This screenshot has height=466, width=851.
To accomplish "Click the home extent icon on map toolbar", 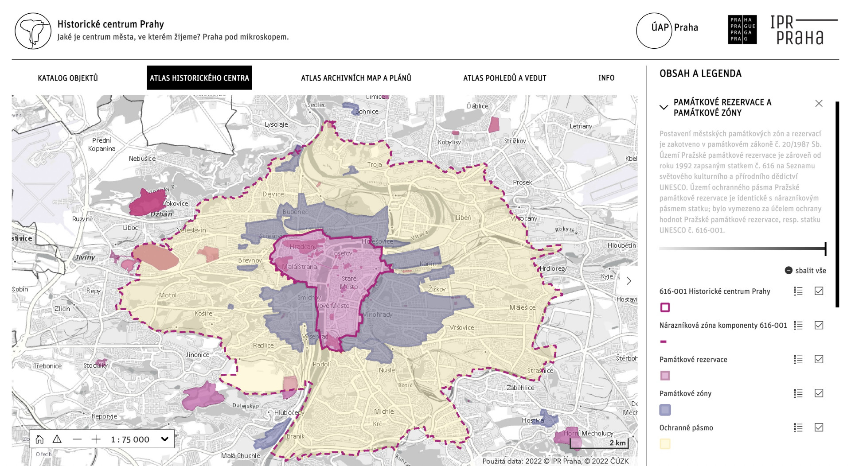I will click(x=39, y=439).
